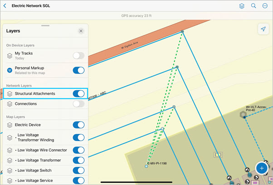The image size is (273, 185).
Task: Disable the Structural Attachments toggle
Action: tap(78, 94)
